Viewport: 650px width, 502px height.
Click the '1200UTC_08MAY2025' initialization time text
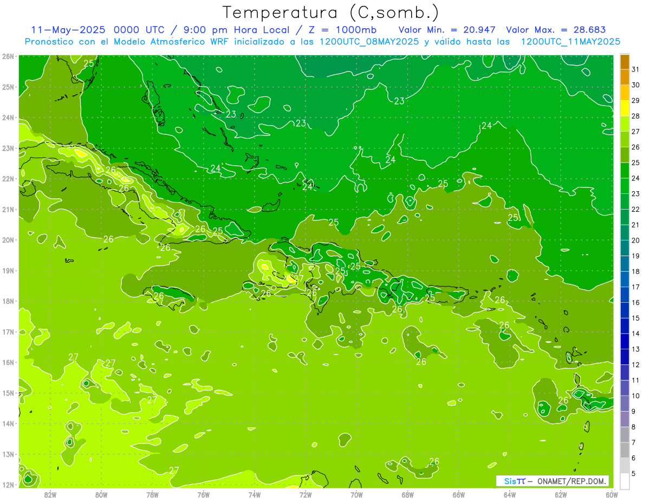(x=369, y=42)
